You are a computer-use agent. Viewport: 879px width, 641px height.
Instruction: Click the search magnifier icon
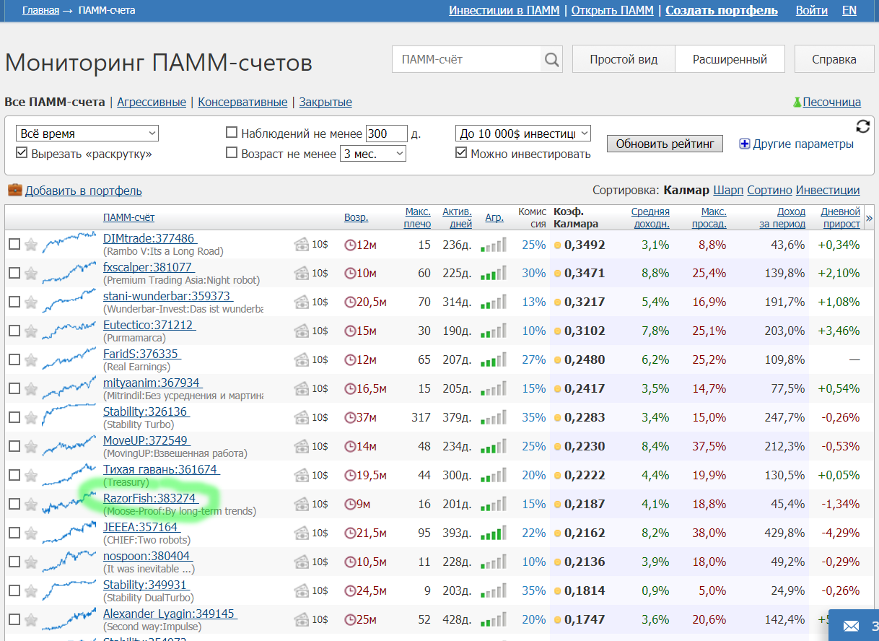click(x=551, y=60)
